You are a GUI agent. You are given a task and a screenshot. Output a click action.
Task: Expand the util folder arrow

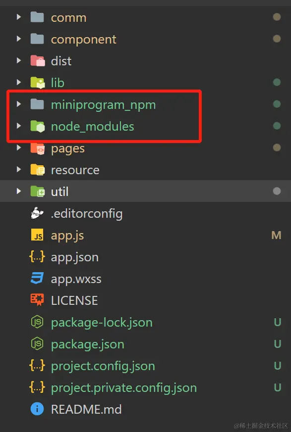coord(18,191)
